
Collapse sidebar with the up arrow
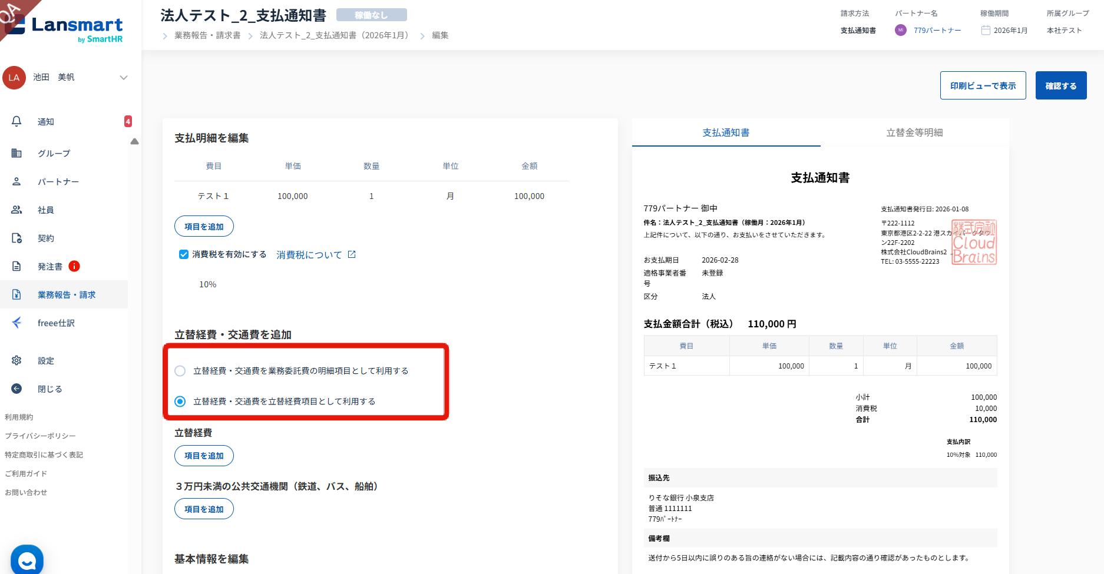click(134, 141)
